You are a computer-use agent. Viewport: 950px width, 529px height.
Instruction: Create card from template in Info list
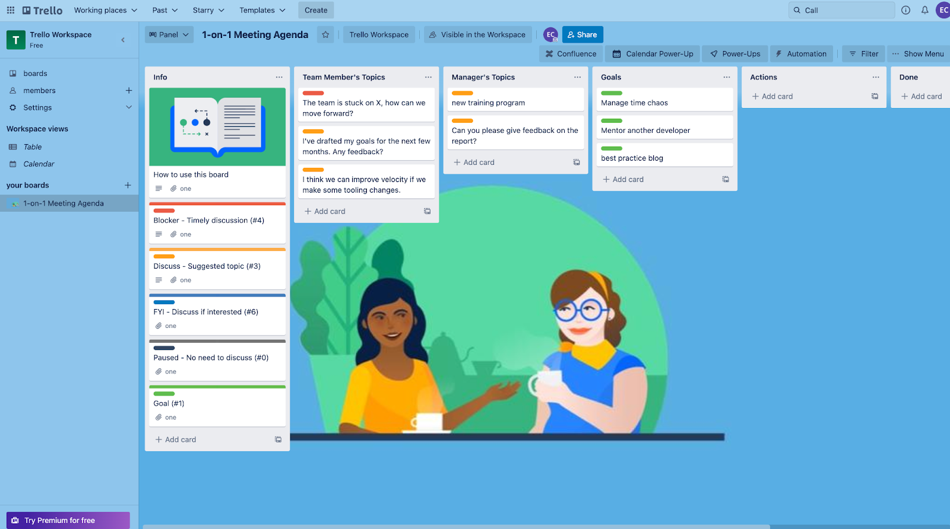tap(278, 439)
